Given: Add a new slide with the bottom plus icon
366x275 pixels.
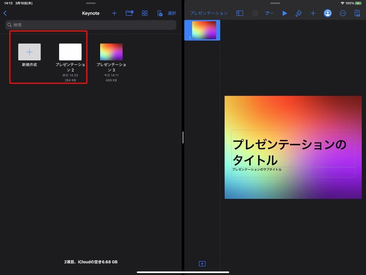Looking at the screenshot, I should pos(202,264).
